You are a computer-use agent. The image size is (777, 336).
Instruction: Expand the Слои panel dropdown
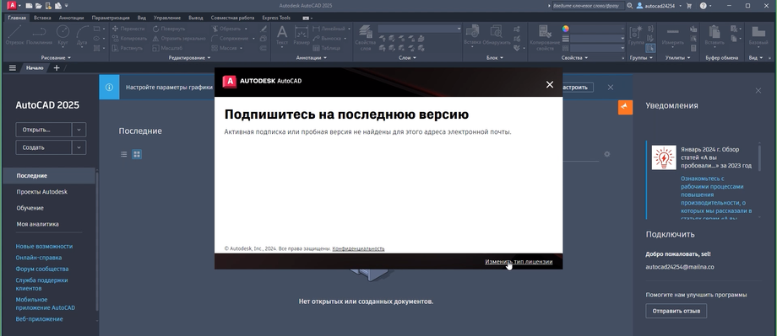[x=407, y=58]
